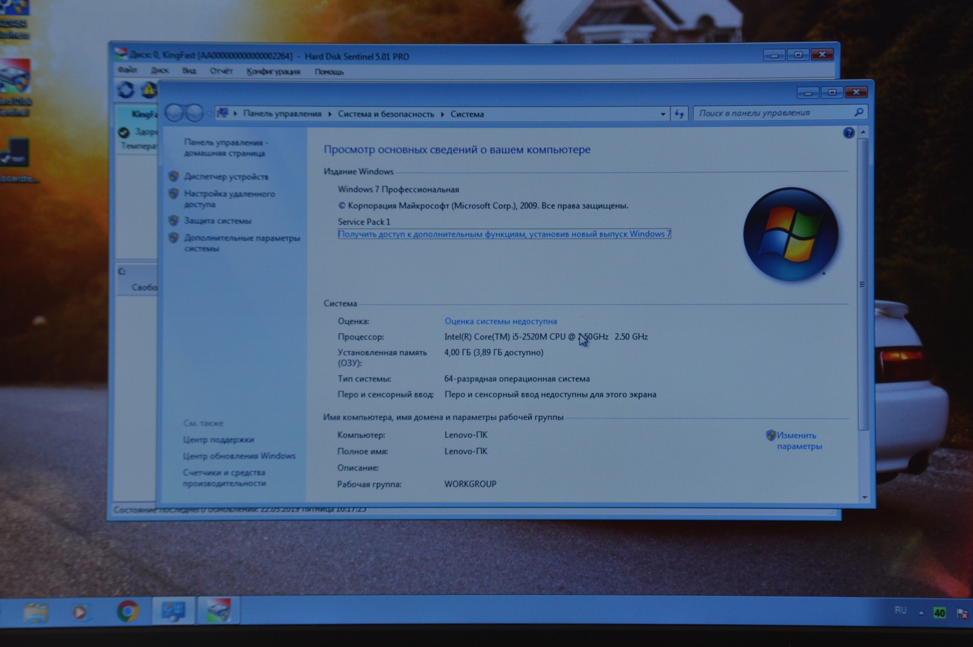Click Панель управления breadcrumb segment

(x=282, y=114)
